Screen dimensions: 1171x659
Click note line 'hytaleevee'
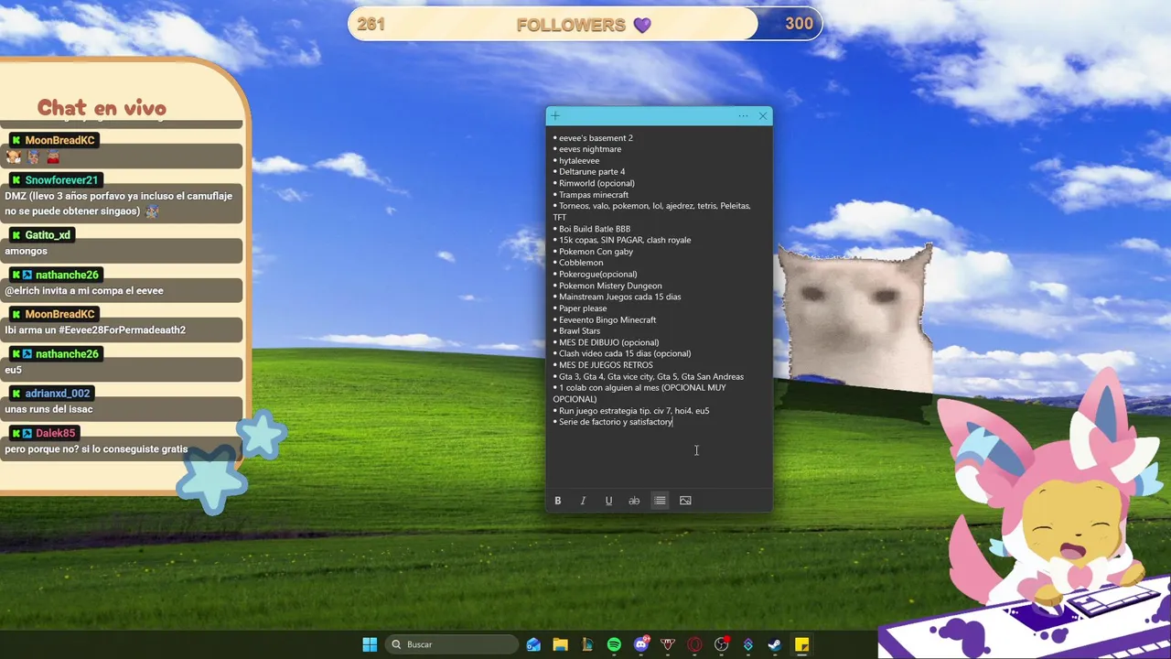point(579,161)
